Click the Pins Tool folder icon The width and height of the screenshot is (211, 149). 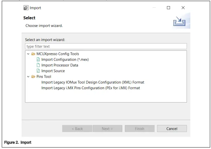(x=33, y=77)
